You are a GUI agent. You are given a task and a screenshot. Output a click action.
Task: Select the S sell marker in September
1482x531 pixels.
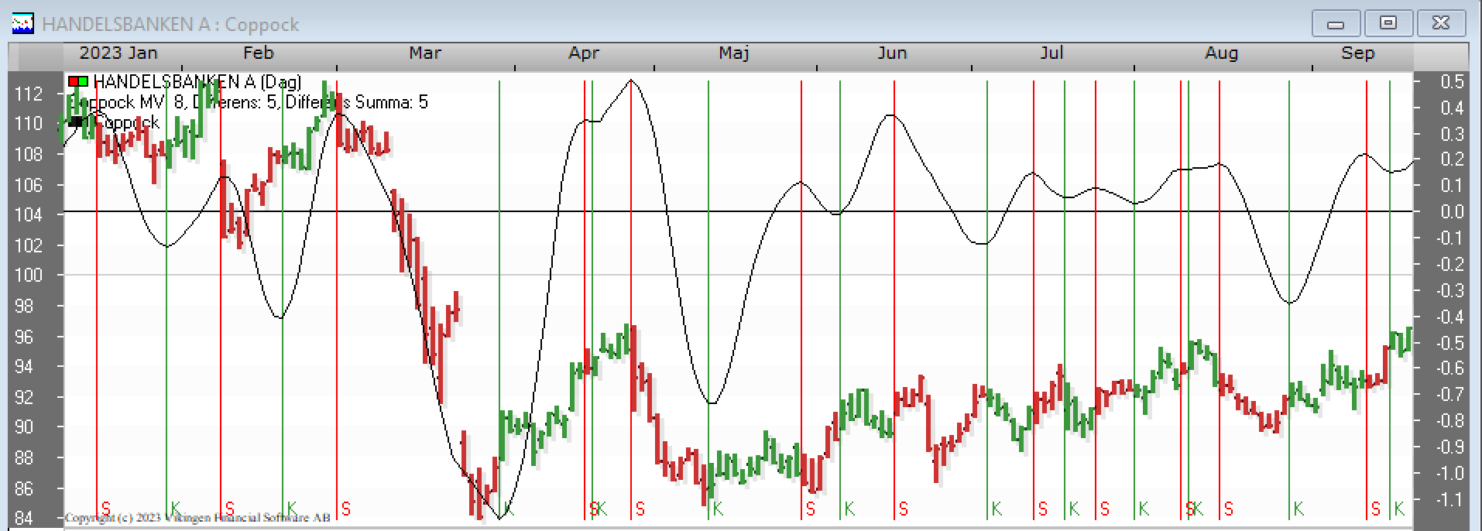(1376, 509)
